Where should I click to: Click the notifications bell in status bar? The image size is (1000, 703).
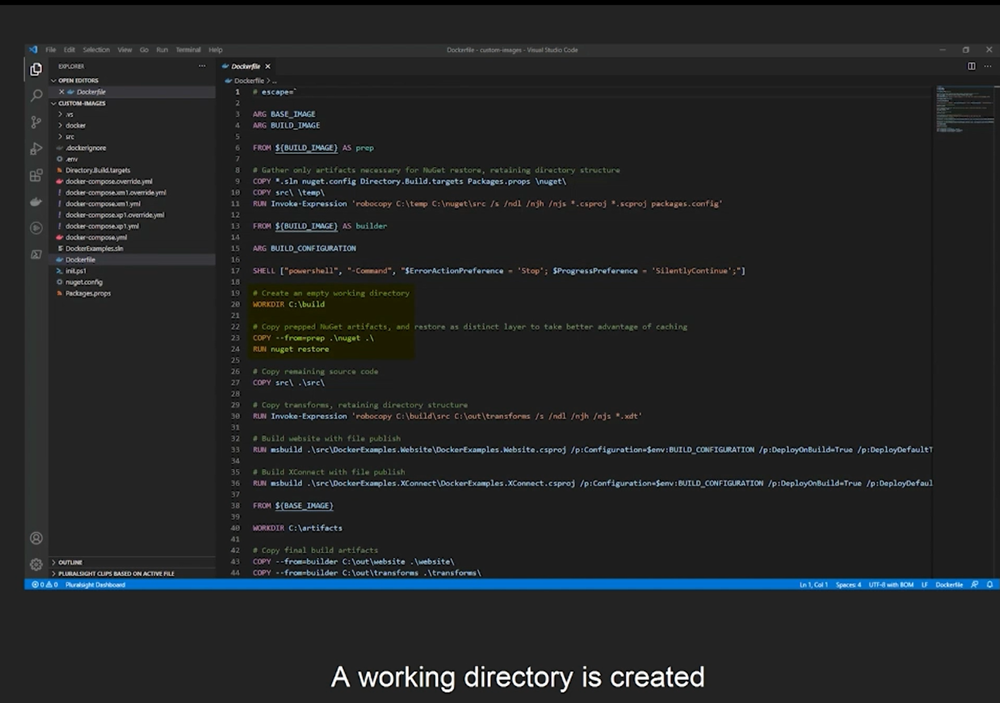(989, 584)
